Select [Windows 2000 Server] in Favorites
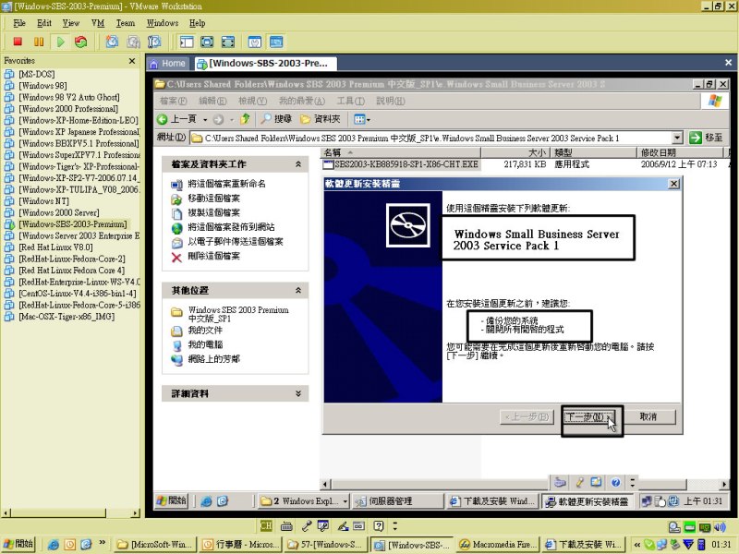Viewport: 739px width, 554px height. point(59,212)
